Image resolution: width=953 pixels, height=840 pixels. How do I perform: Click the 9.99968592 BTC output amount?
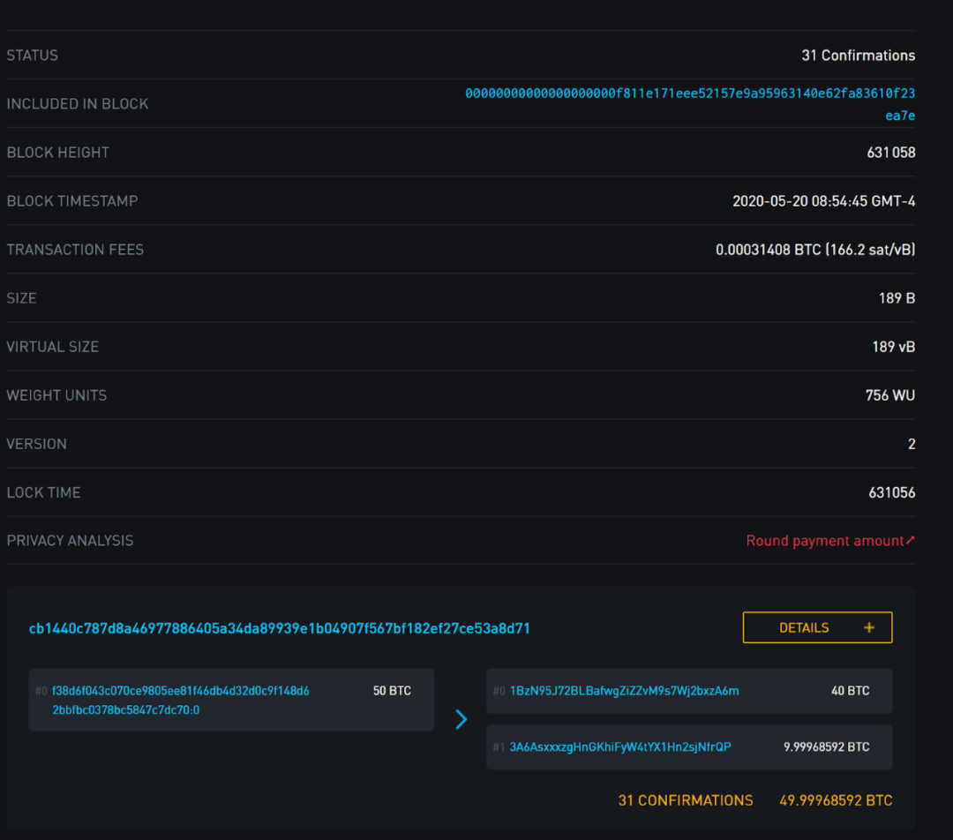click(x=826, y=747)
